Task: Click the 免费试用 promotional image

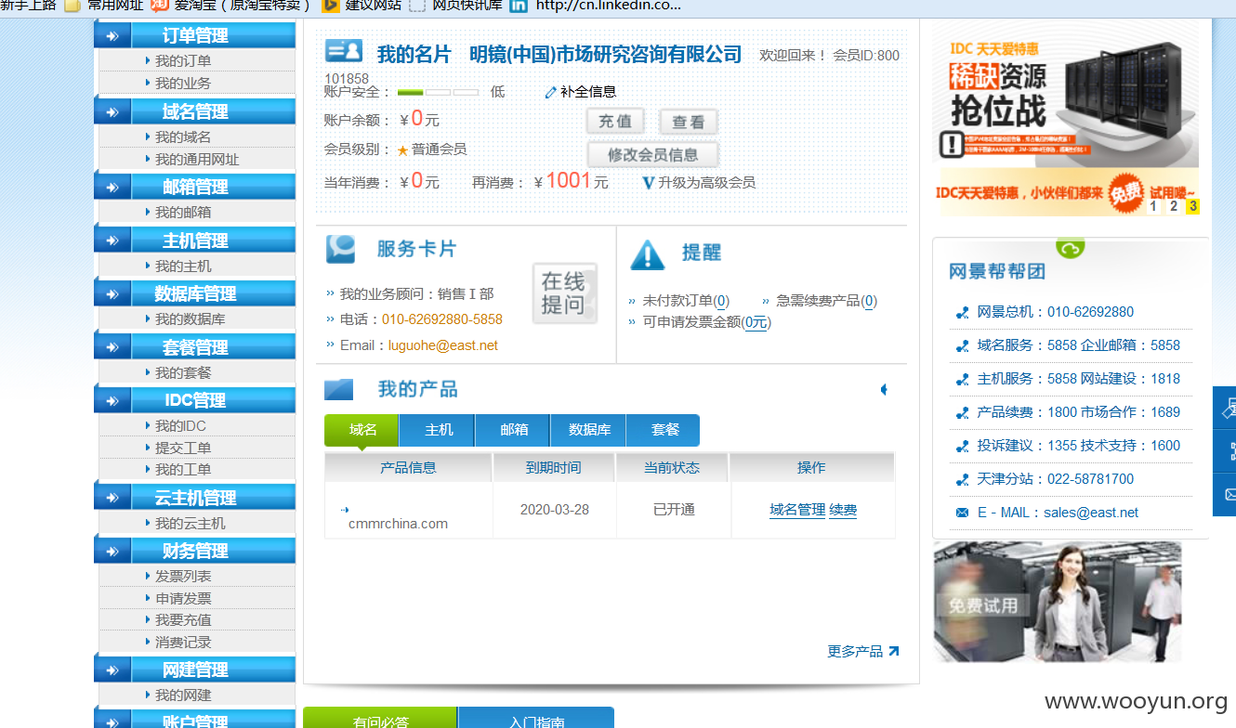Action: click(x=1058, y=602)
